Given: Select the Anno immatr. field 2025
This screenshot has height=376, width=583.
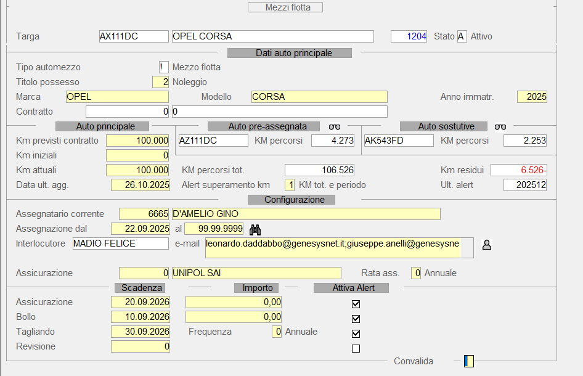Looking at the screenshot, I should [x=532, y=97].
